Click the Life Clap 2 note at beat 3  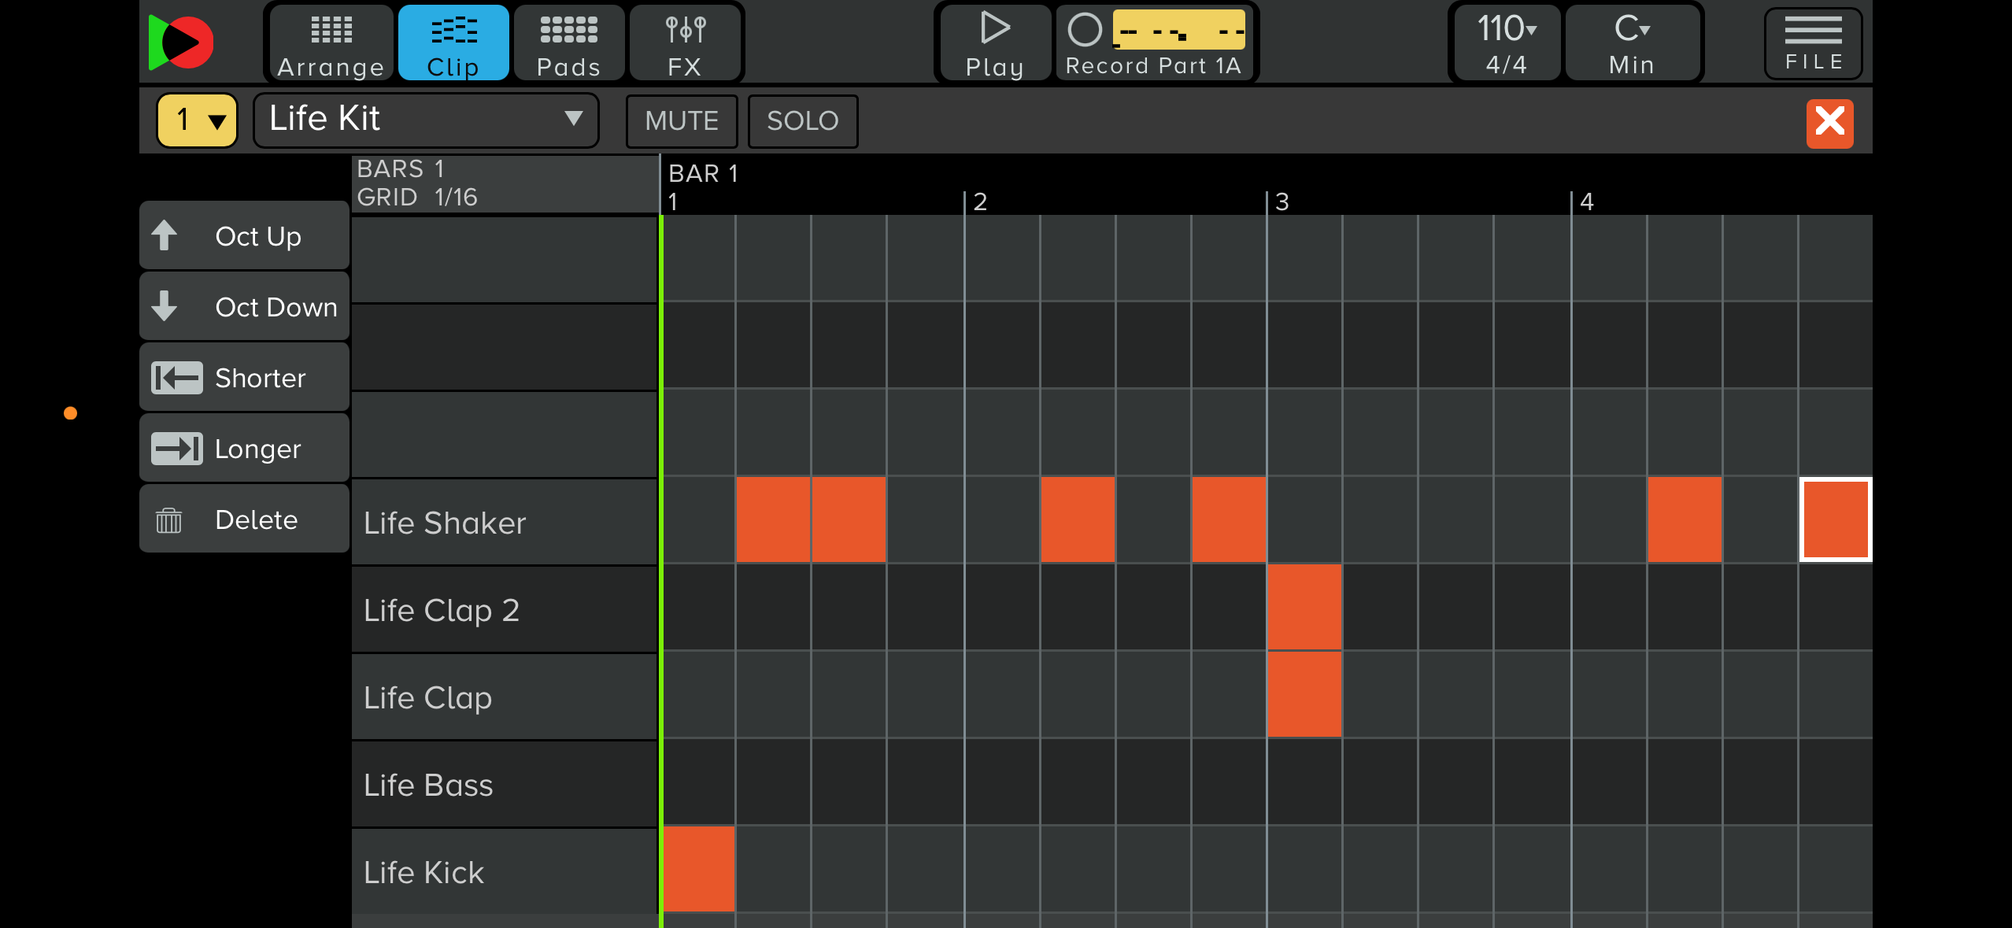1304,607
